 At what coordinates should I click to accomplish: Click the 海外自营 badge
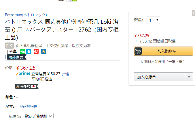(16, 57)
